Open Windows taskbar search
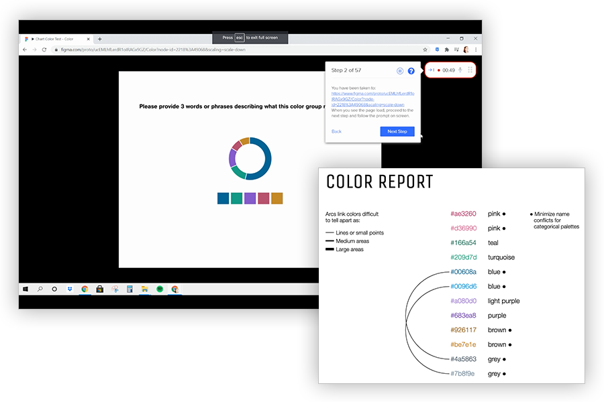This screenshot has width=604, height=402. pos(40,289)
